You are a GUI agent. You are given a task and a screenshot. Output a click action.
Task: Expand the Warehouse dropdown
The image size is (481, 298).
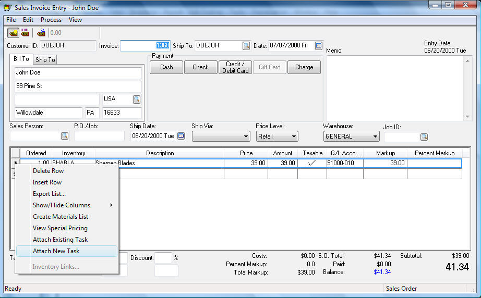[x=375, y=136]
